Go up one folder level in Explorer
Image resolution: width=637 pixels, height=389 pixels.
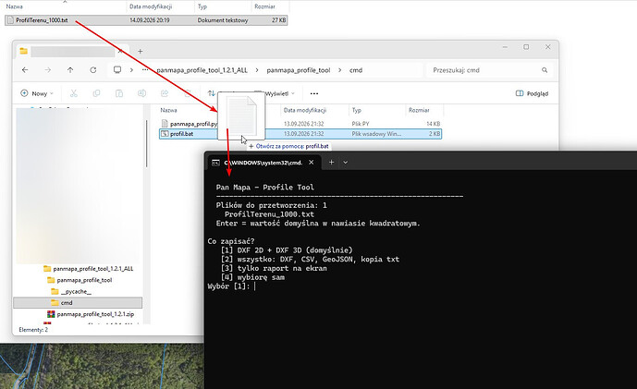pos(70,70)
